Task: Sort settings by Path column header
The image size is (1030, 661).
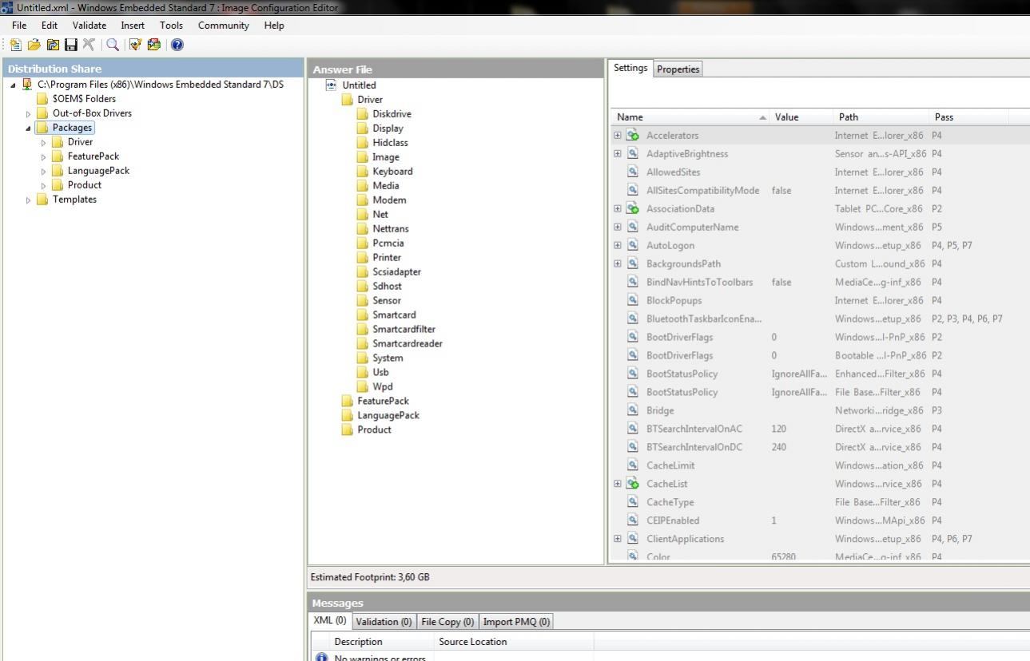Action: (x=881, y=117)
